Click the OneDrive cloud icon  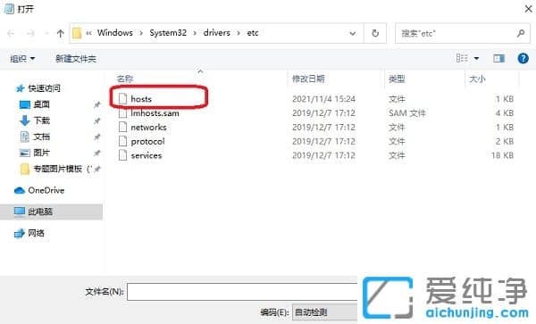pyautogui.click(x=20, y=190)
